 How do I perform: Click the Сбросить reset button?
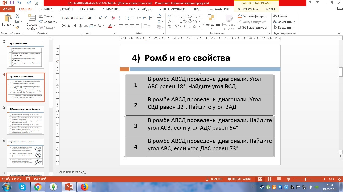pos(48,22)
